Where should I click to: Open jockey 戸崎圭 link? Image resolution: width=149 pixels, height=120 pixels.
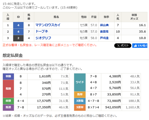[x=104, y=38]
